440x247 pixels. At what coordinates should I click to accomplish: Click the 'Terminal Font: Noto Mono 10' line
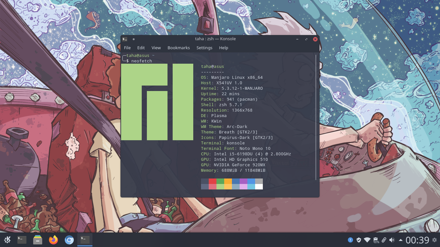click(x=236, y=149)
